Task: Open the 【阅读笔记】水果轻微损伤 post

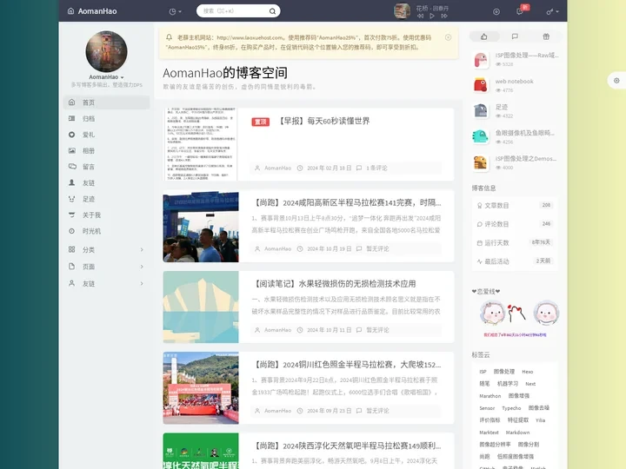Action: (x=334, y=283)
